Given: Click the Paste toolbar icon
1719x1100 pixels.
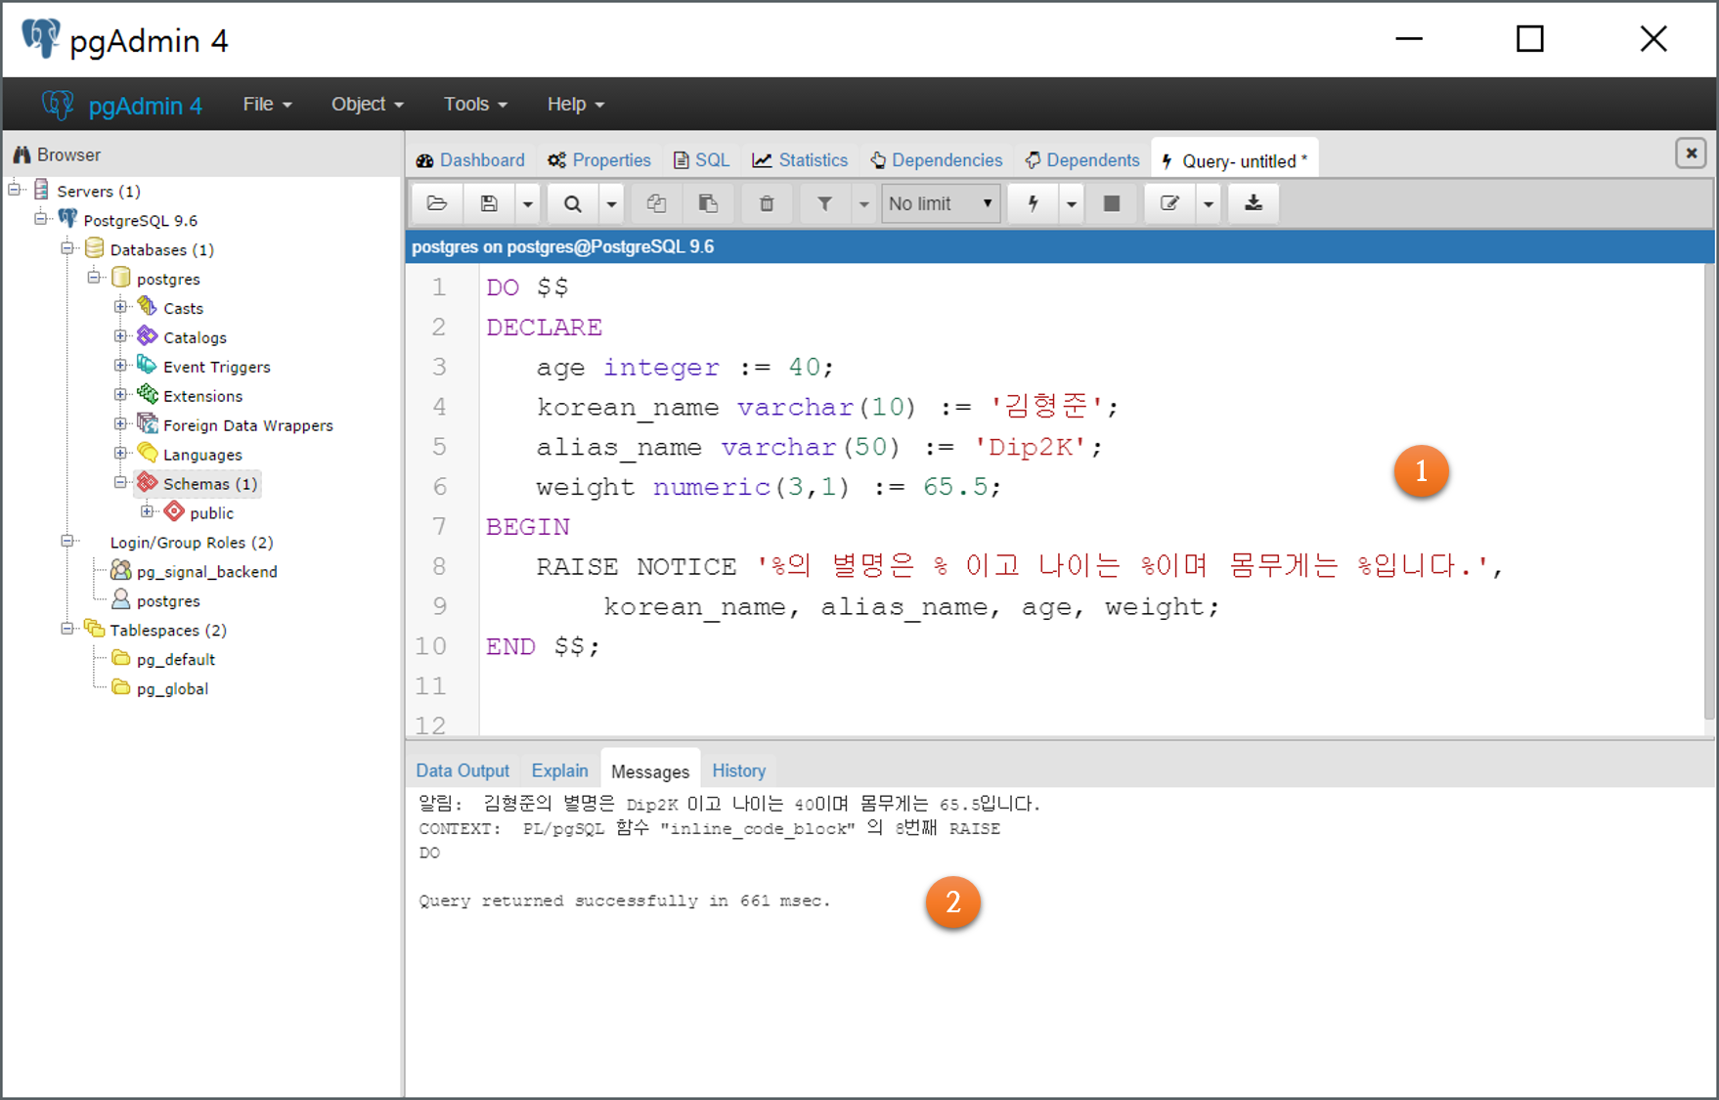Looking at the screenshot, I should tap(708, 203).
